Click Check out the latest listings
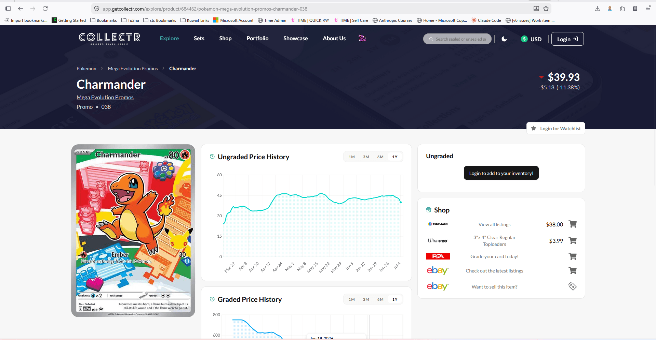Screen dimensions: 656x340 [x=494, y=271]
